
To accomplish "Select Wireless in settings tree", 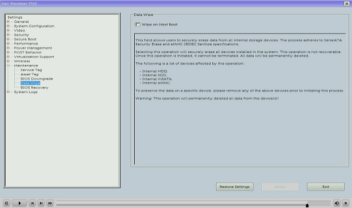I will (x=22, y=61).
